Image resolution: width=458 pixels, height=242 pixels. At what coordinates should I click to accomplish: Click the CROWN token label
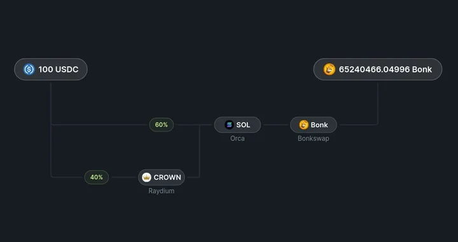[x=167, y=177]
